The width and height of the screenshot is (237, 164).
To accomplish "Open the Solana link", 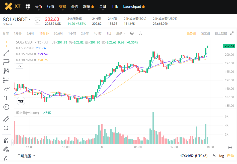I will [x=8, y=24].
